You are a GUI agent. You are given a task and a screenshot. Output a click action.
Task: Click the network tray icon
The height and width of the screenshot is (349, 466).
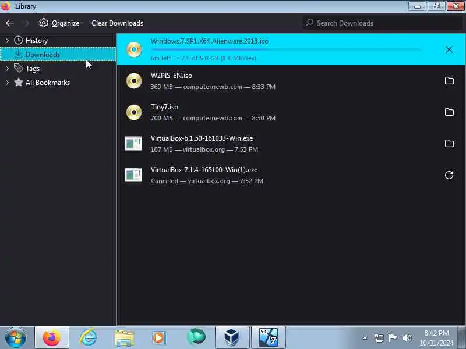pos(379,338)
